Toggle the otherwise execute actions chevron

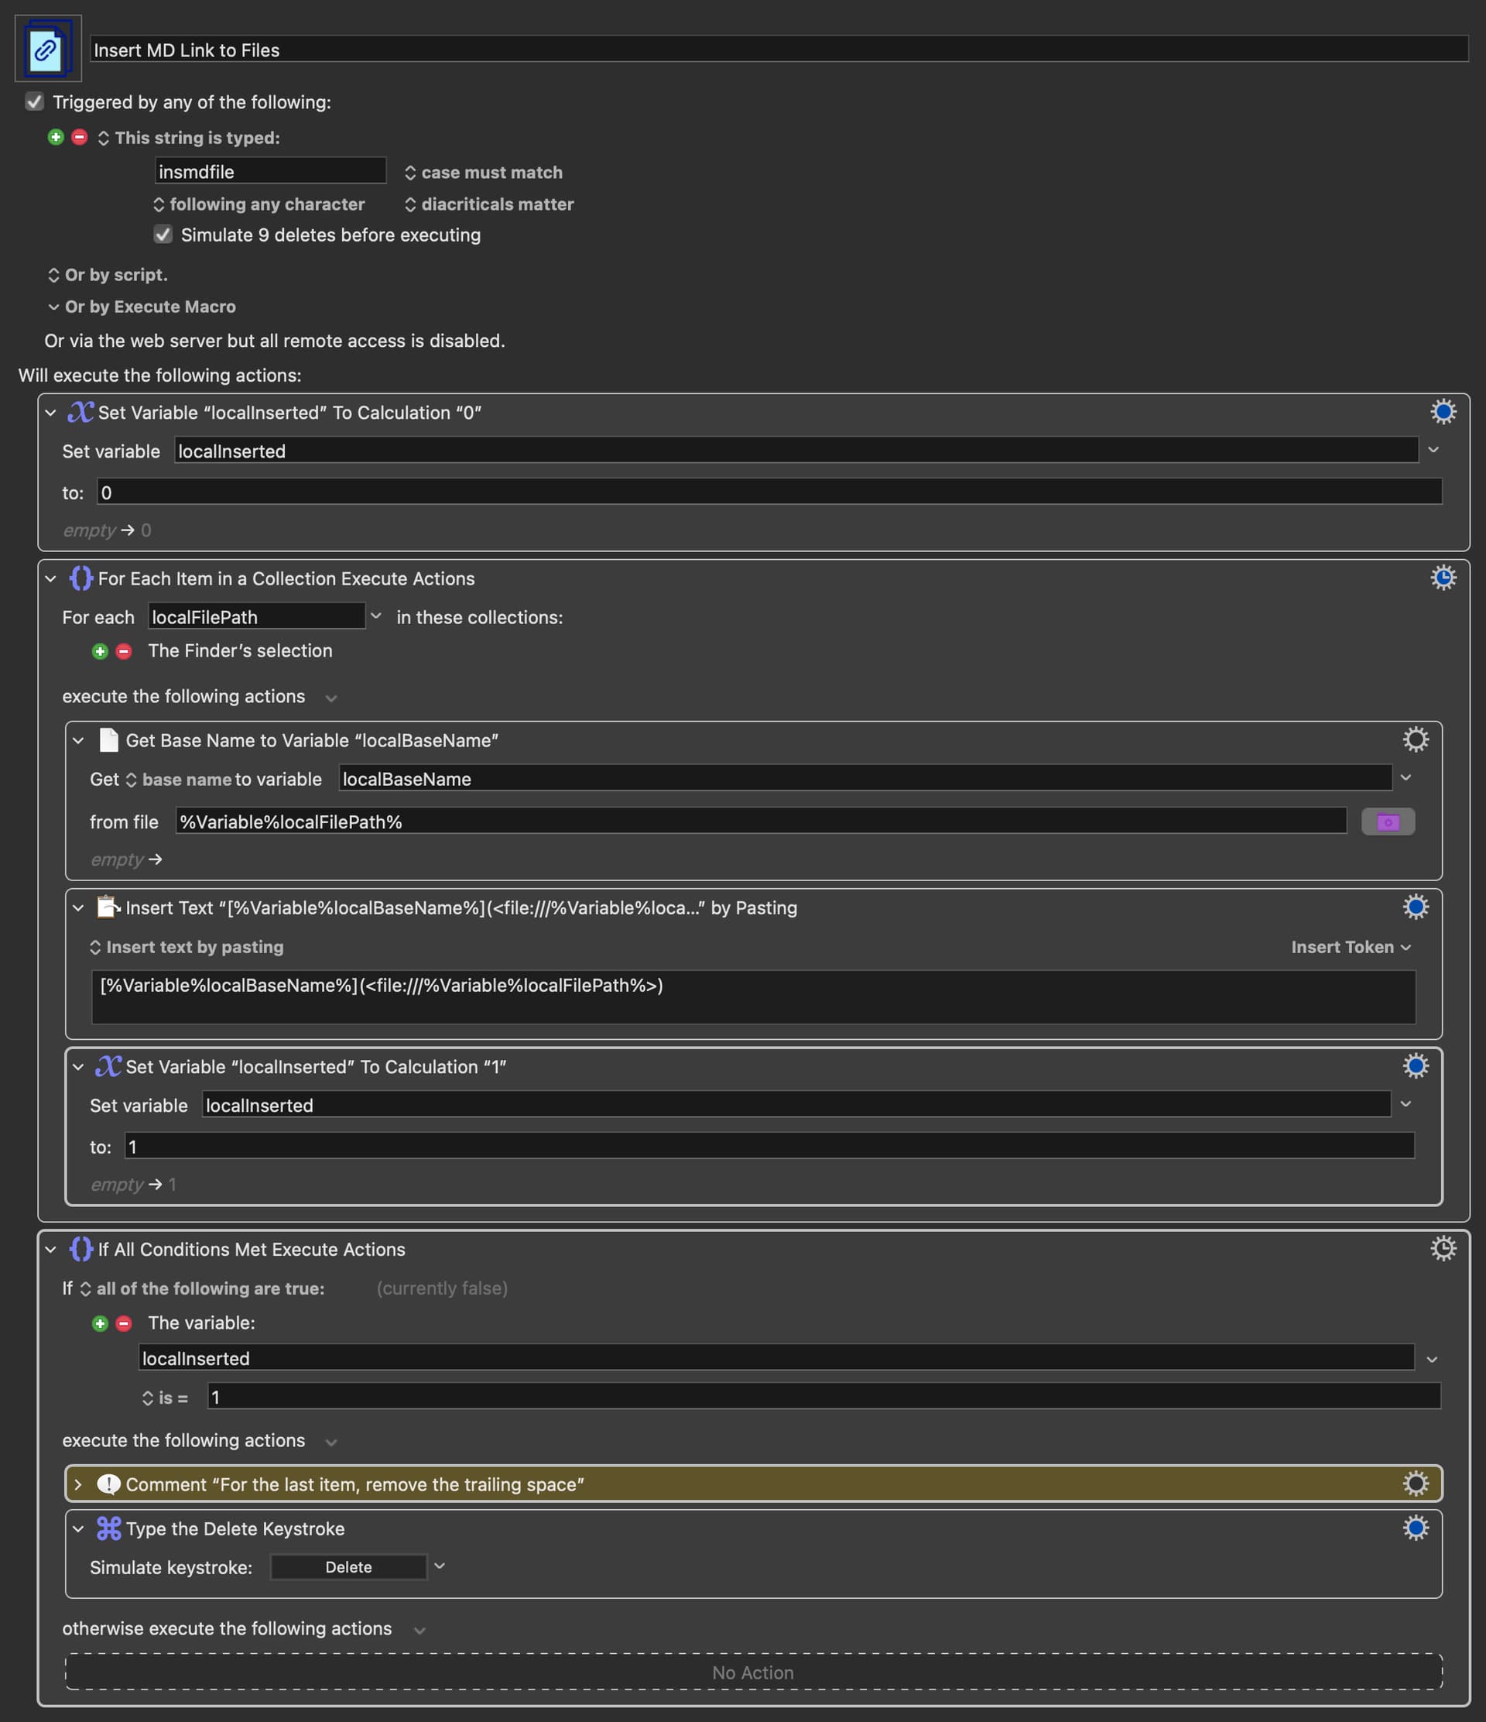tap(419, 1630)
